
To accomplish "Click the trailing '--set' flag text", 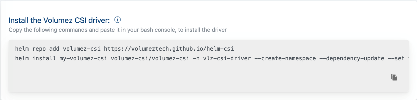I will tap(396, 58).
